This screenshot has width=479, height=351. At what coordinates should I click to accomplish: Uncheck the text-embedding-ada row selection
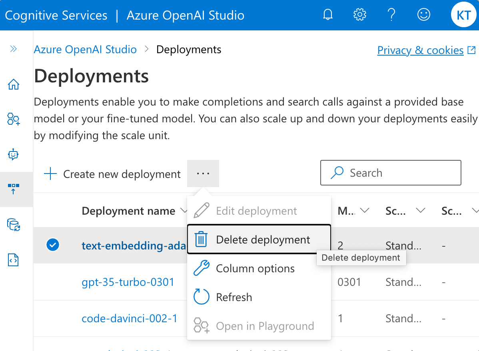[53, 245]
